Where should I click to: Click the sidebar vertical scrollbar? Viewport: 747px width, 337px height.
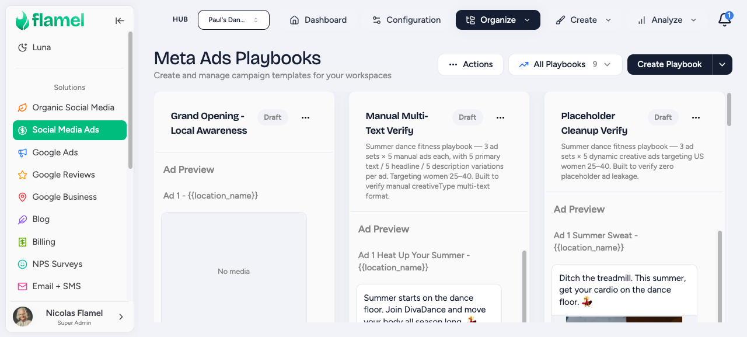tap(130, 100)
